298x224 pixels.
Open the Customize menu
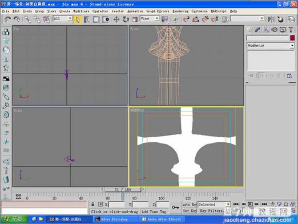coord(199,11)
